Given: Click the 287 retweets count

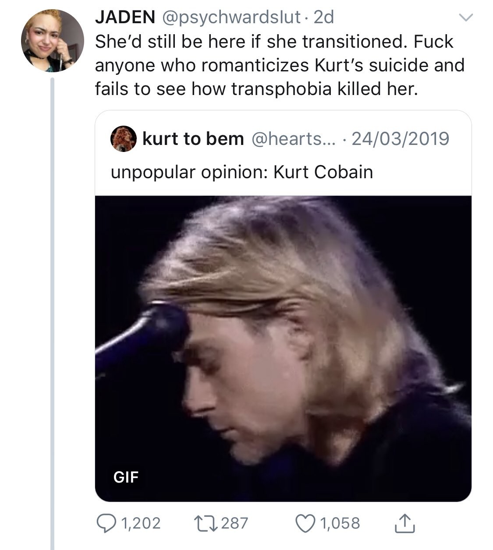Looking at the screenshot, I should (234, 523).
